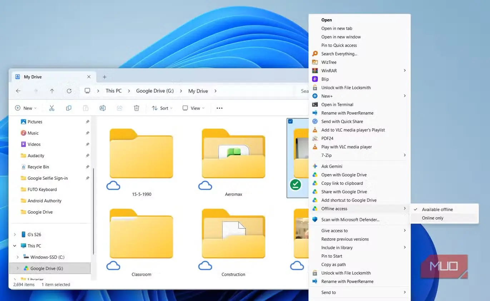Select the Aeromax folder thumbnail

(x=233, y=153)
